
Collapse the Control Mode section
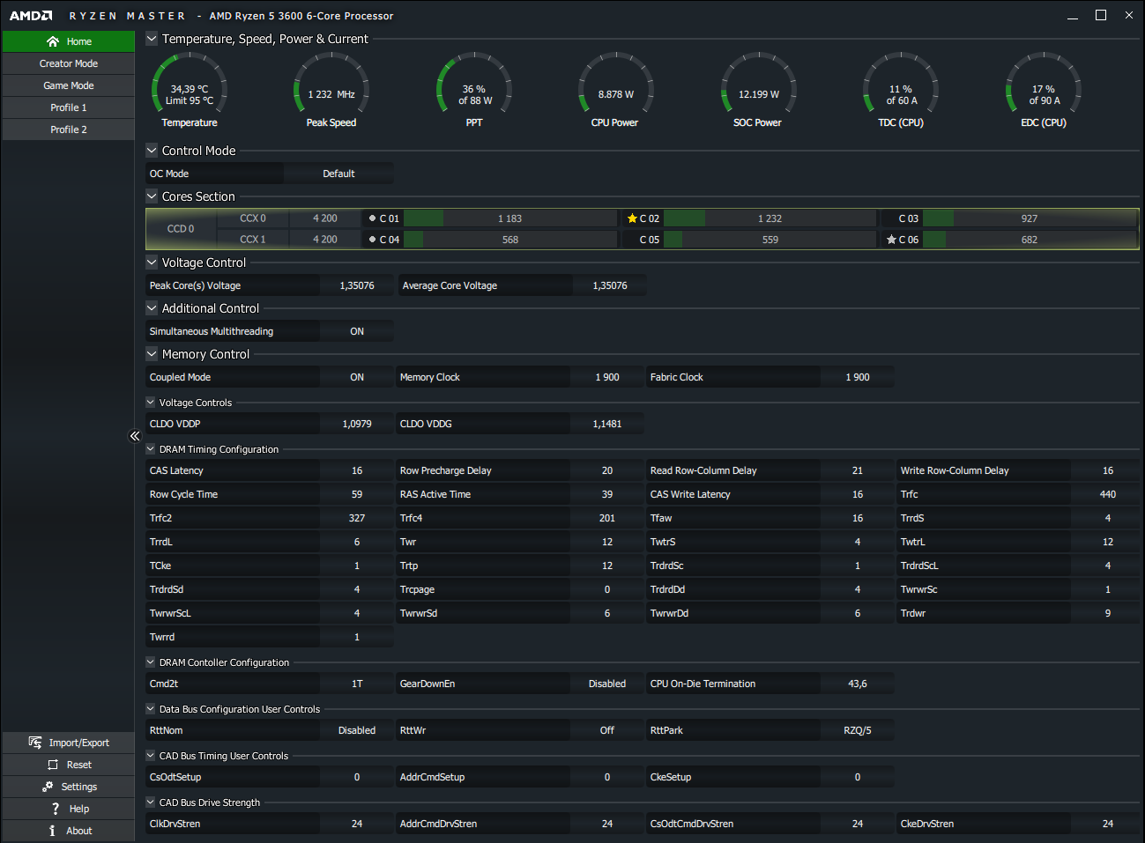click(152, 151)
